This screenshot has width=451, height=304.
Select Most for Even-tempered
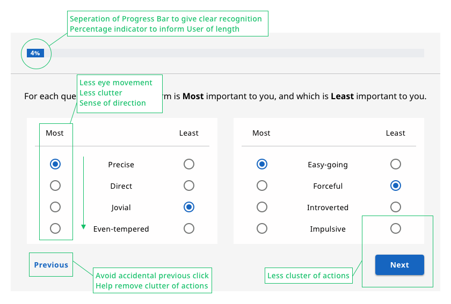point(55,228)
